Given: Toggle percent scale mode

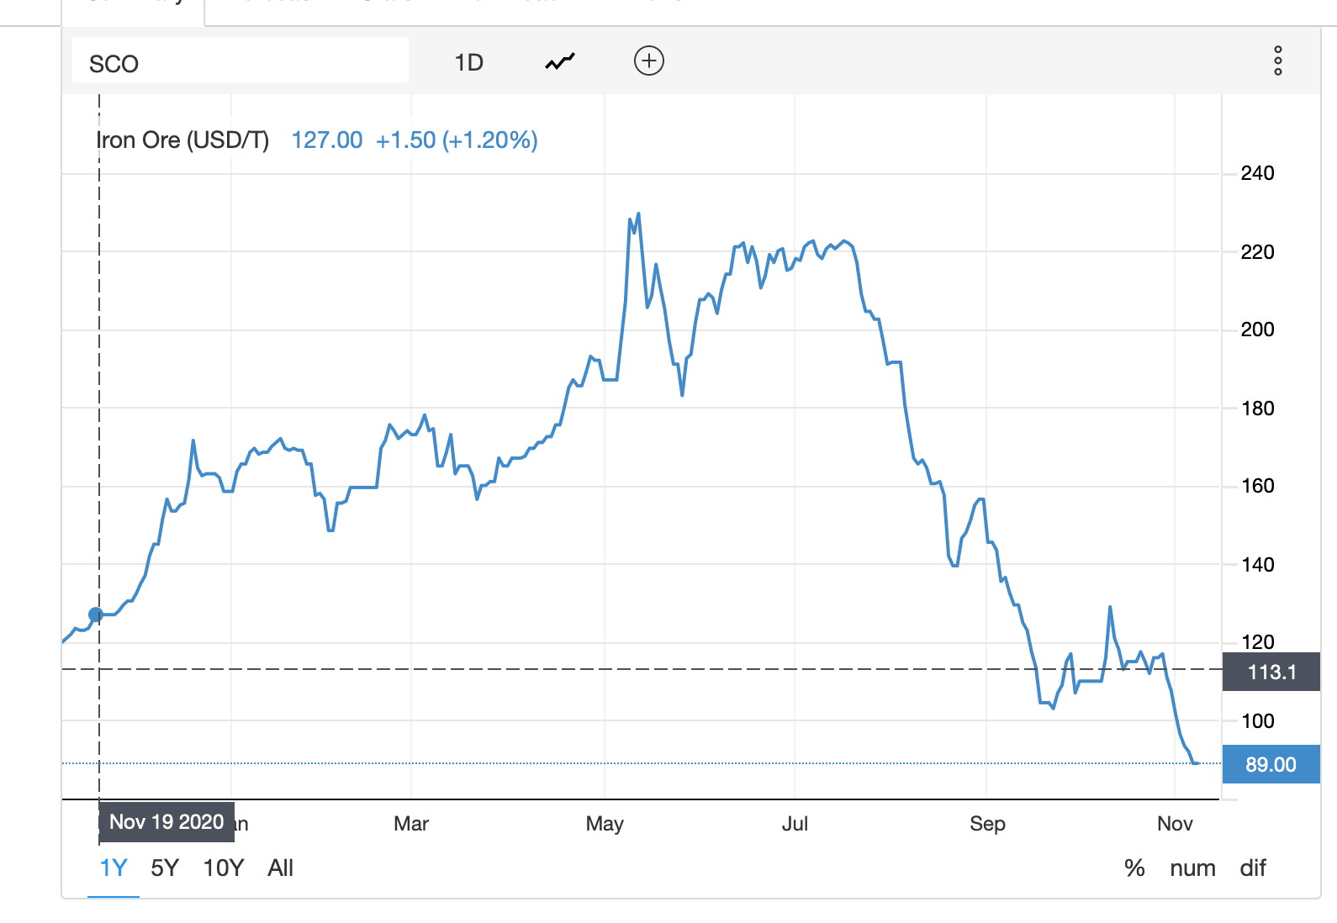Looking at the screenshot, I should point(1134,868).
